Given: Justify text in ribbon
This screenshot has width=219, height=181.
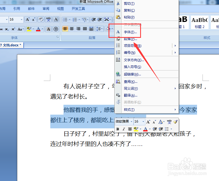Looking at the screenshot, I should coord(85,29).
